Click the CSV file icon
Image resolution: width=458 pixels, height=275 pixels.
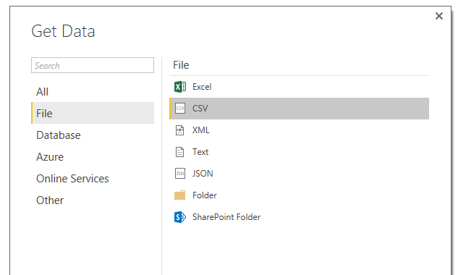(180, 109)
